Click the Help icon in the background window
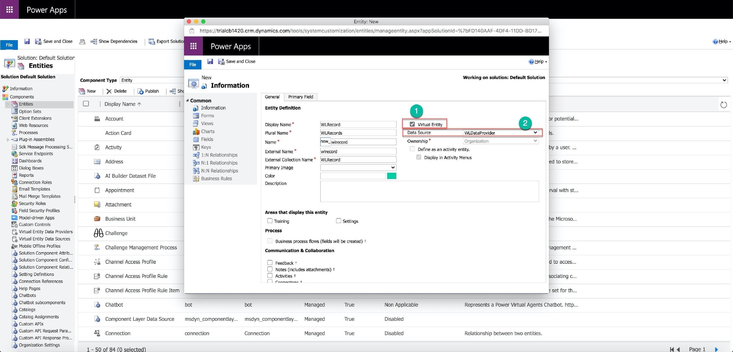The width and height of the screenshot is (733, 352). point(715,42)
